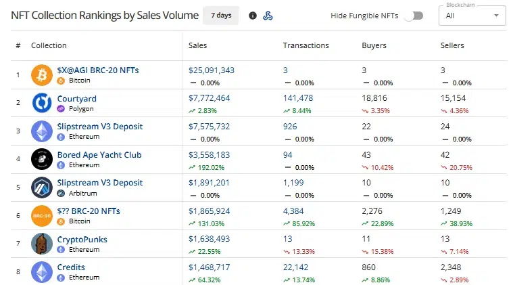513x285 pixels.
Task: Click sales value $3,558,183
Action: pyautogui.click(x=209, y=154)
